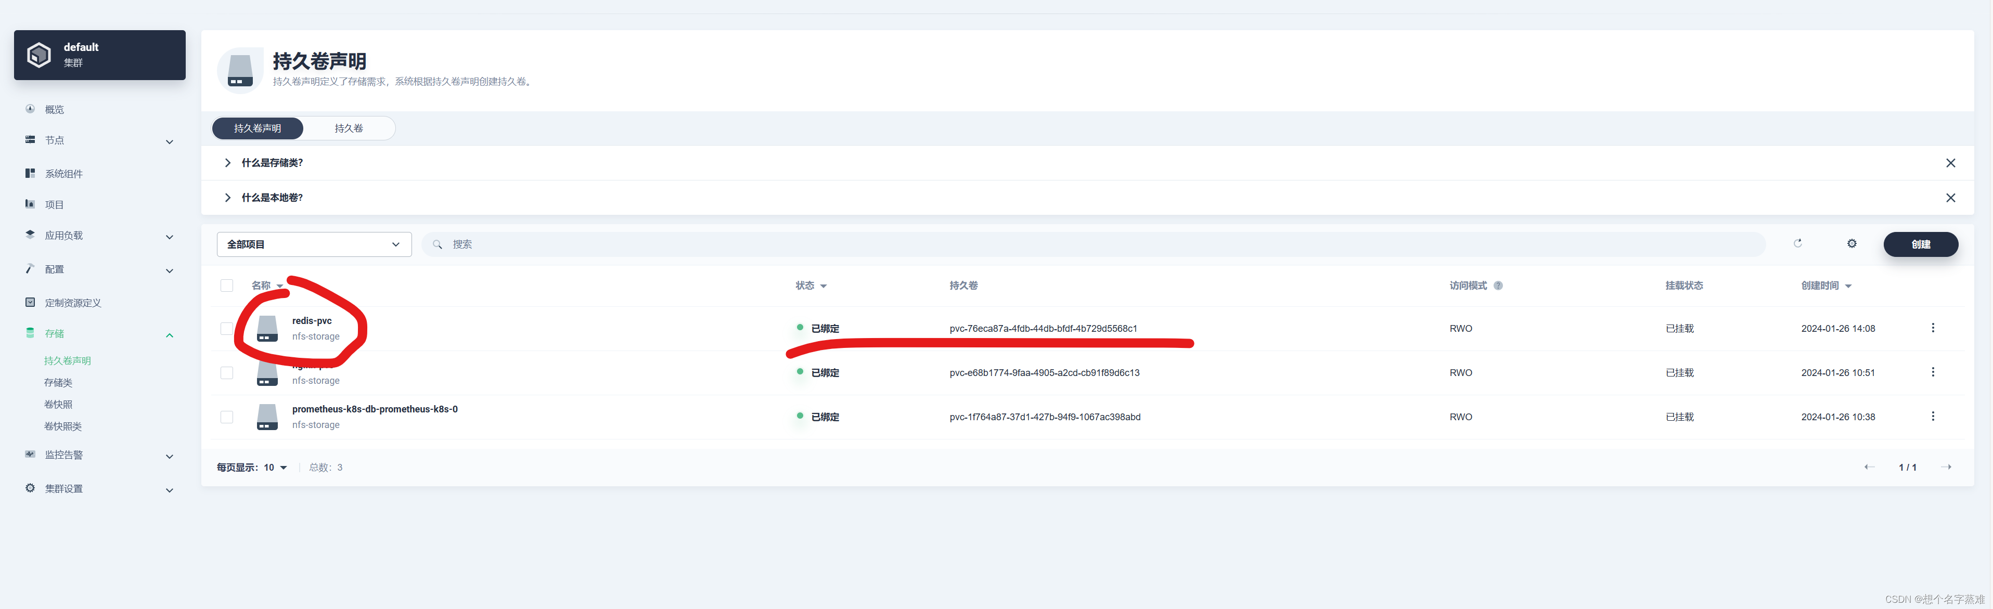Image resolution: width=1993 pixels, height=609 pixels.
Task: Sort by 名称 column arrow
Action: point(280,287)
